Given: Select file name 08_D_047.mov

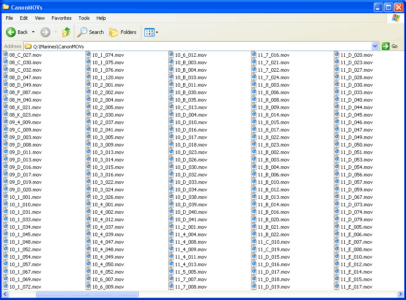Looking at the screenshot, I should pyautogui.click(x=26, y=77).
